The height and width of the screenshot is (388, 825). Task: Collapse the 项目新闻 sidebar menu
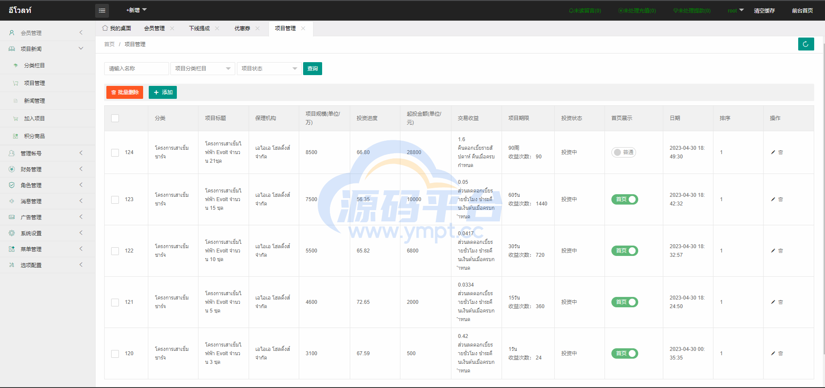[48, 49]
